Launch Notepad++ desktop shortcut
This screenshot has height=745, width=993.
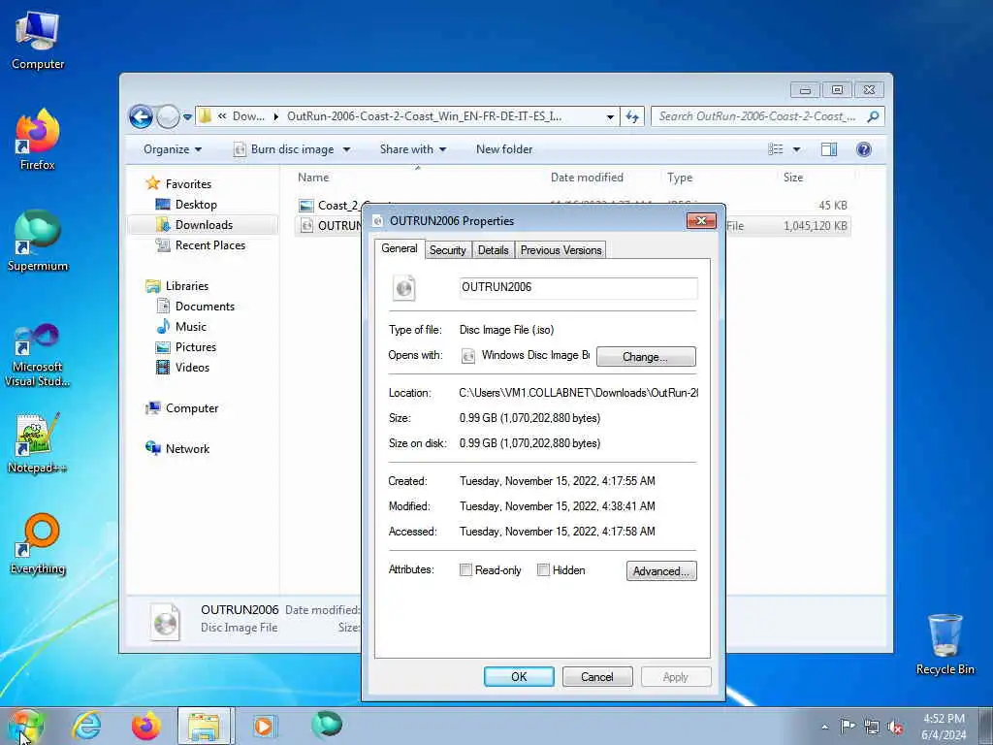coord(38,443)
